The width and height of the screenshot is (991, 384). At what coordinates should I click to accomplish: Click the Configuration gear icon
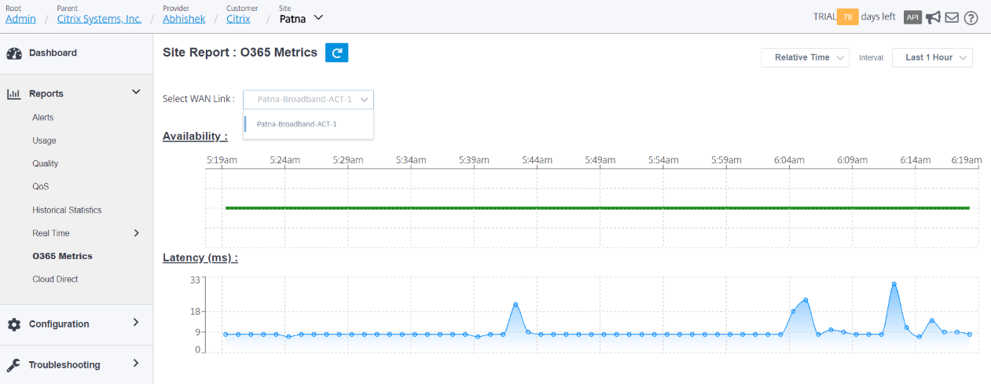(14, 324)
